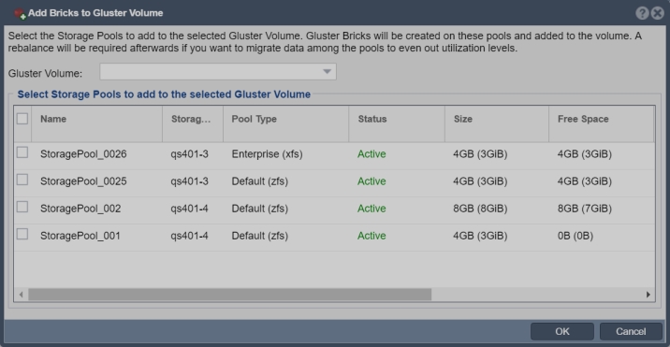The height and width of the screenshot is (347, 670).
Task: Click the Gluster Volume combo box field
Action: pyautogui.click(x=218, y=72)
